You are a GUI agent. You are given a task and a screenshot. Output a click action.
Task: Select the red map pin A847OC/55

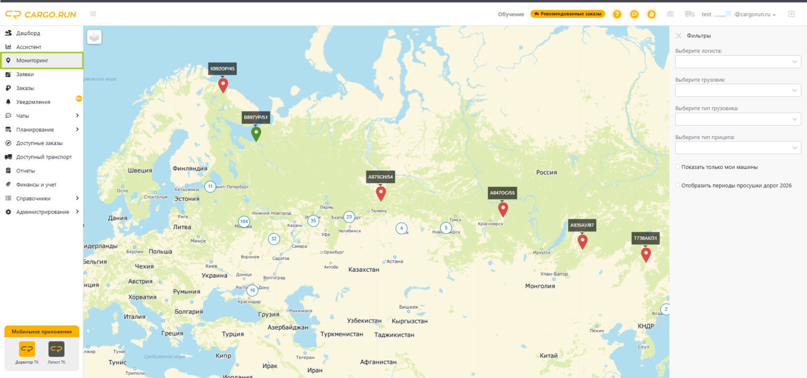pos(503,209)
